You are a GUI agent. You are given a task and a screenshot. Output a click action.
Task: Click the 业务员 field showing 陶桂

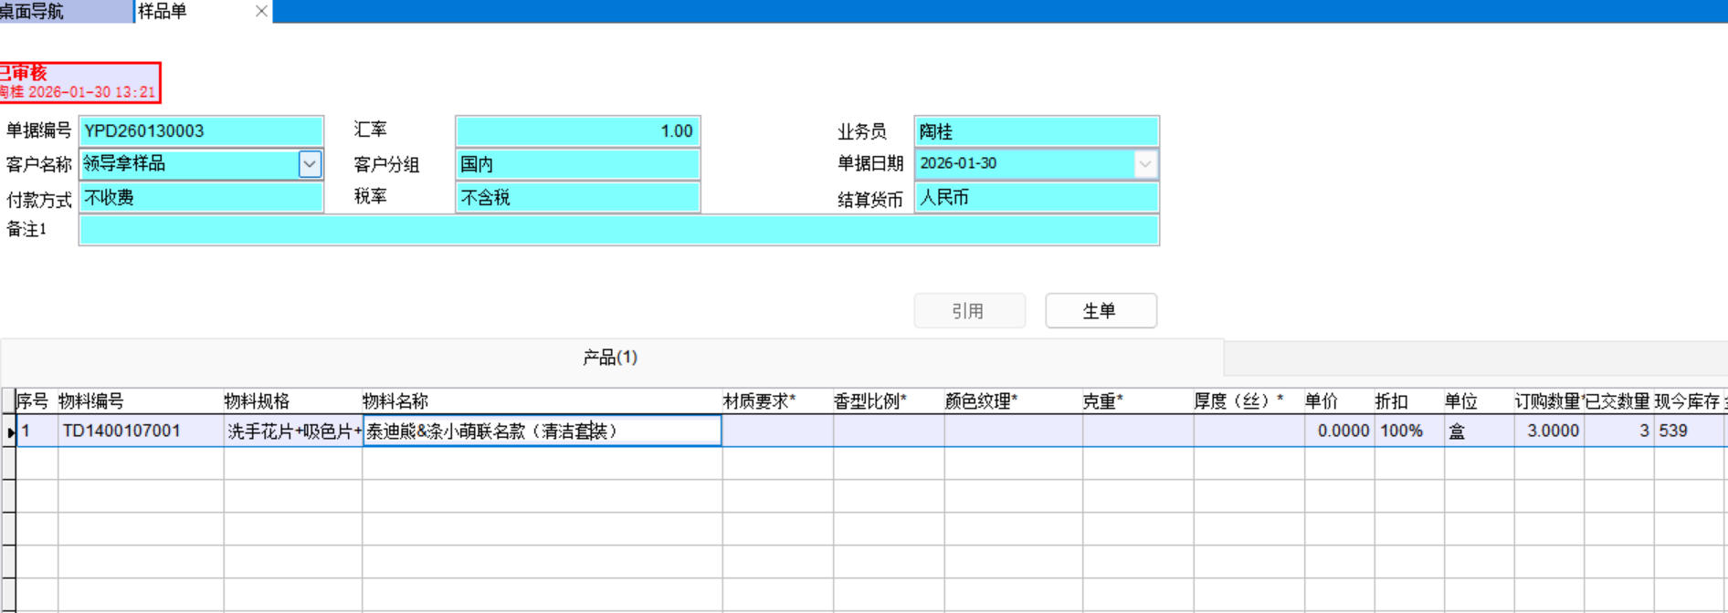1036,131
